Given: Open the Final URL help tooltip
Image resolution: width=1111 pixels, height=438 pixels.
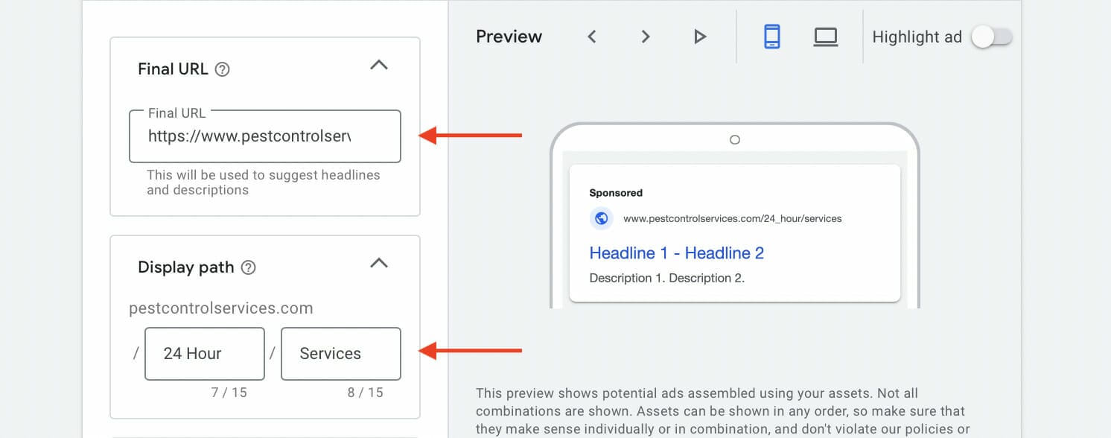Looking at the screenshot, I should click(221, 69).
